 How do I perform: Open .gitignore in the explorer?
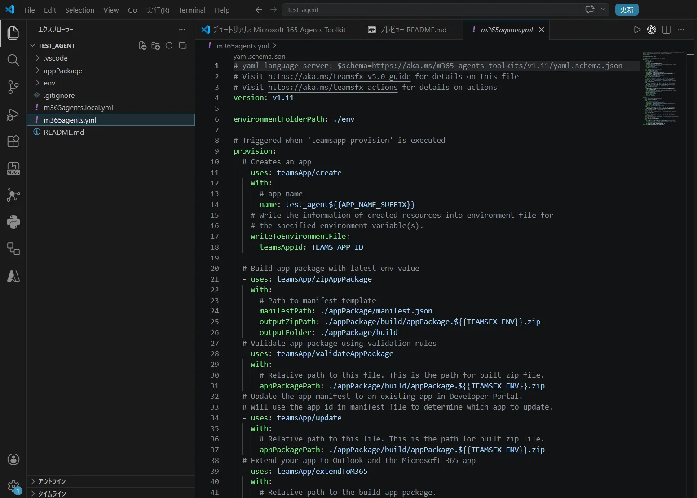(111, 95)
